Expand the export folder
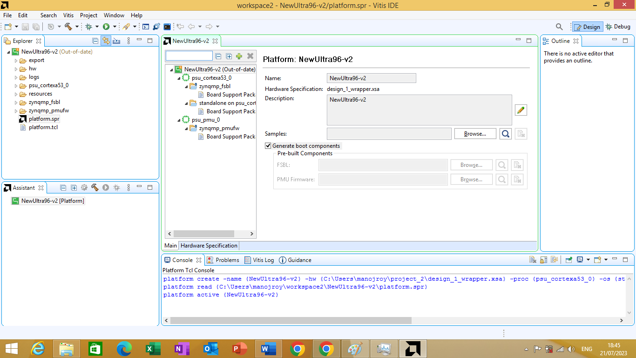Screen dimensions: 636x358 [x=16, y=60]
